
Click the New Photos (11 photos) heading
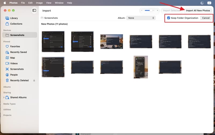click(x=54, y=24)
